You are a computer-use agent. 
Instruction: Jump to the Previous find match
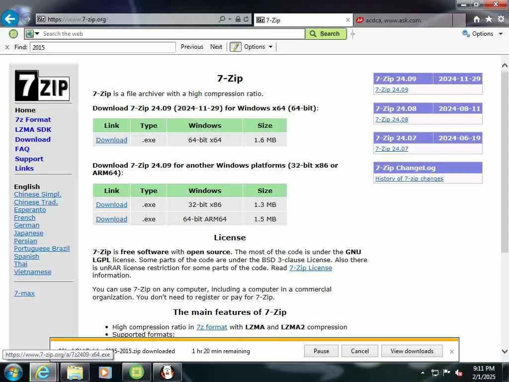pos(192,47)
